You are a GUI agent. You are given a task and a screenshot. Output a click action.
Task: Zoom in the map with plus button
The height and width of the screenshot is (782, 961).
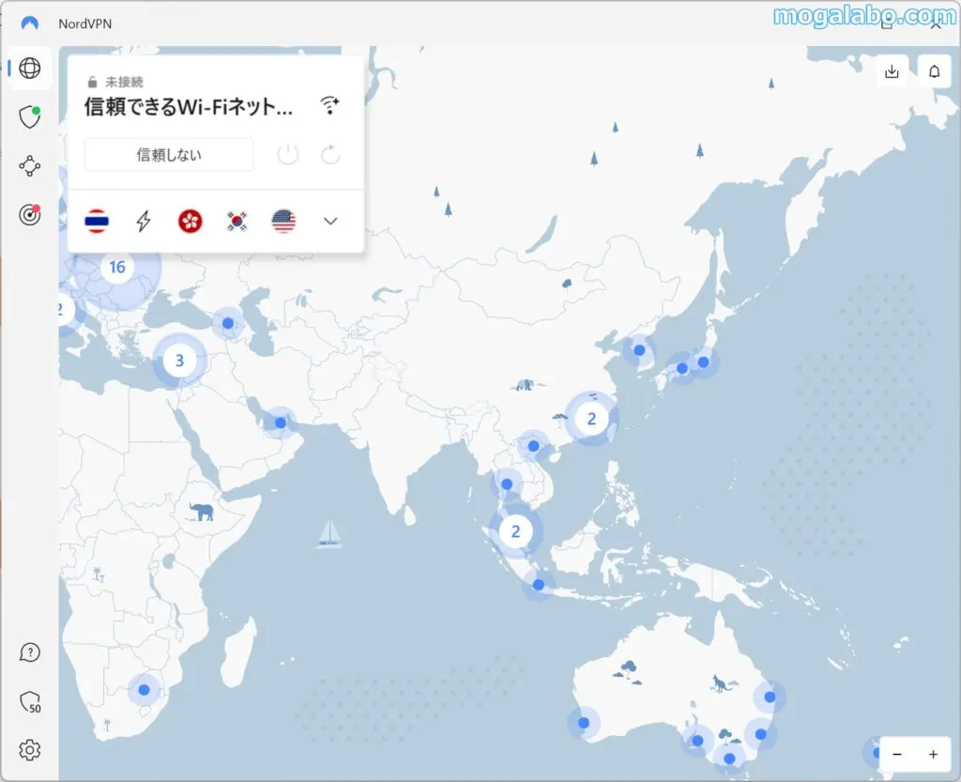[x=933, y=754]
